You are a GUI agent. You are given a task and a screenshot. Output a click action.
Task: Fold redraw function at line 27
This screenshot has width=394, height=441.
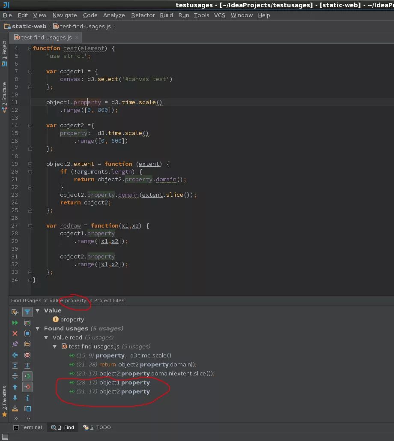(x=30, y=225)
